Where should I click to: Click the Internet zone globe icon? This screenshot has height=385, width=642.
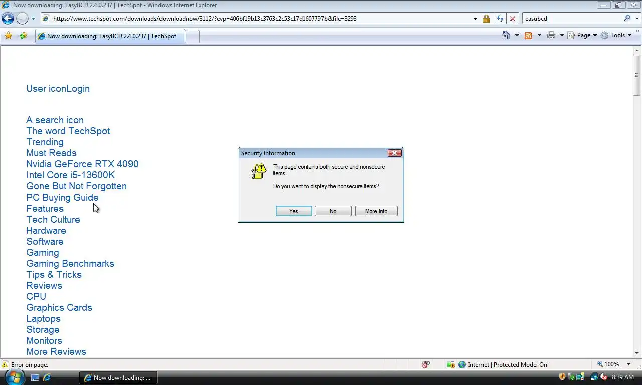pos(462,365)
